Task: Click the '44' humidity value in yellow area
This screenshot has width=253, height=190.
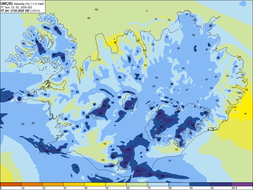Action: 245,113
